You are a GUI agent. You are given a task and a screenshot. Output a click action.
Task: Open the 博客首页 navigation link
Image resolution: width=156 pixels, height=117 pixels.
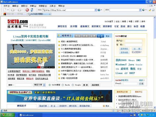click(x=62, y=26)
